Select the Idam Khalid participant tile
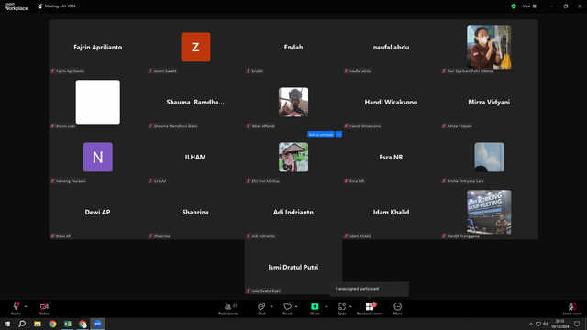The image size is (587, 330). click(x=392, y=212)
